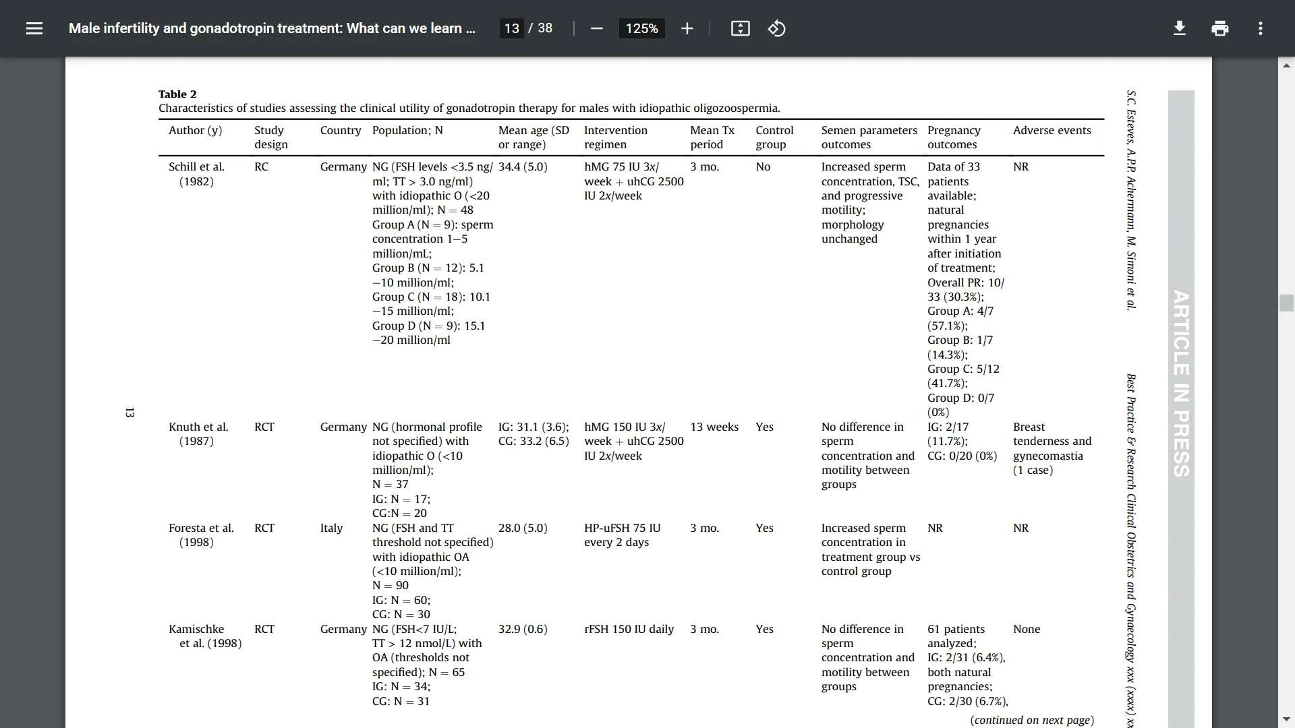Click the rotation/orientation toggle icon
Viewport: 1295px width, 728px height.
coord(776,28)
